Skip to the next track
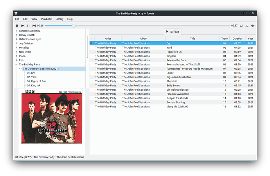 pyautogui.click(x=34, y=26)
